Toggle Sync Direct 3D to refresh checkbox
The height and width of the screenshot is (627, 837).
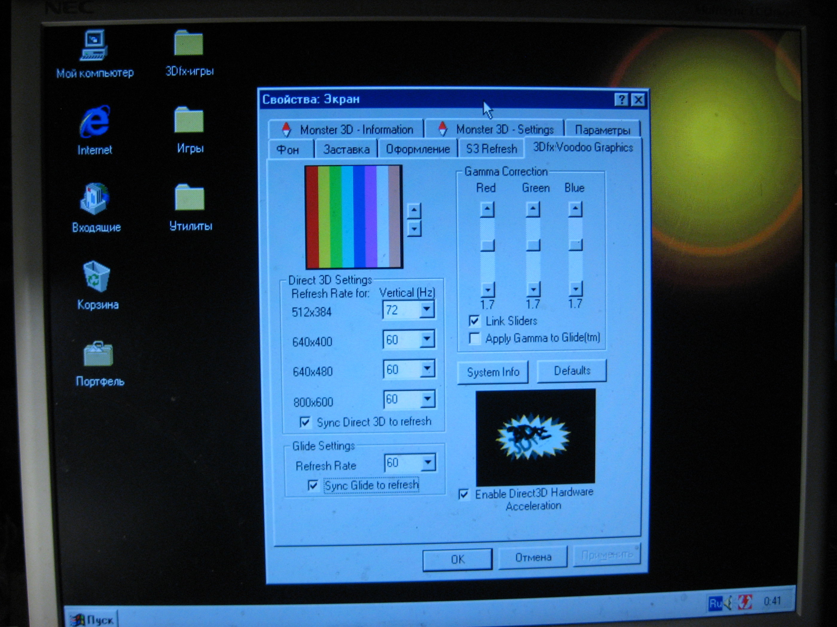click(x=305, y=422)
